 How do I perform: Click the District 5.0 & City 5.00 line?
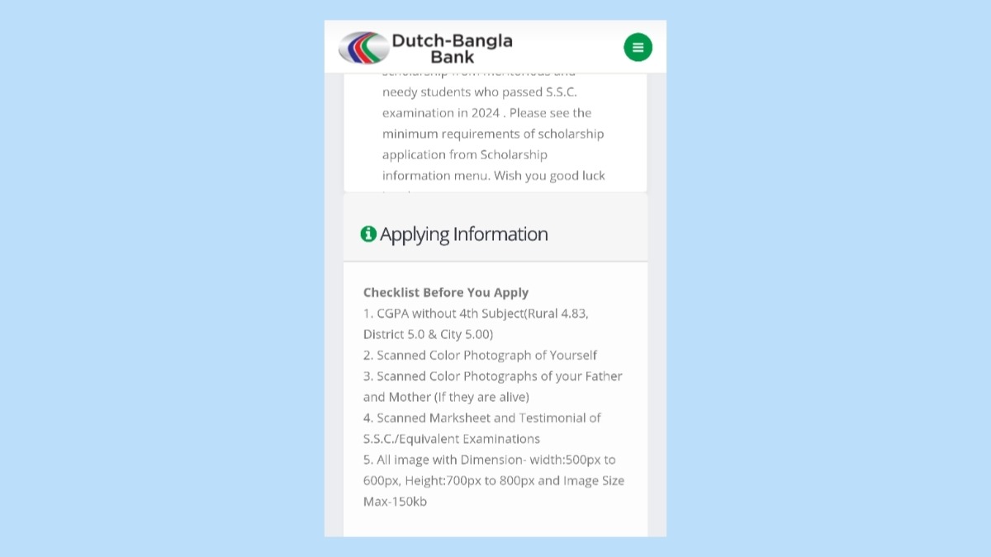pos(428,334)
